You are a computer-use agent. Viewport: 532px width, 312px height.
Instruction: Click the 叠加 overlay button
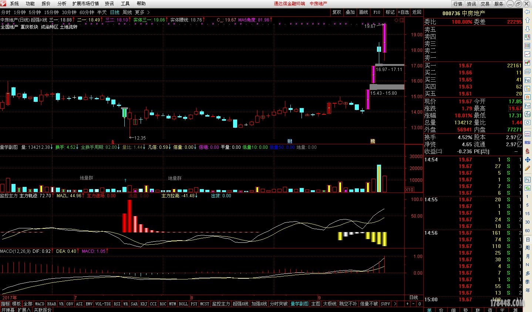point(350,12)
